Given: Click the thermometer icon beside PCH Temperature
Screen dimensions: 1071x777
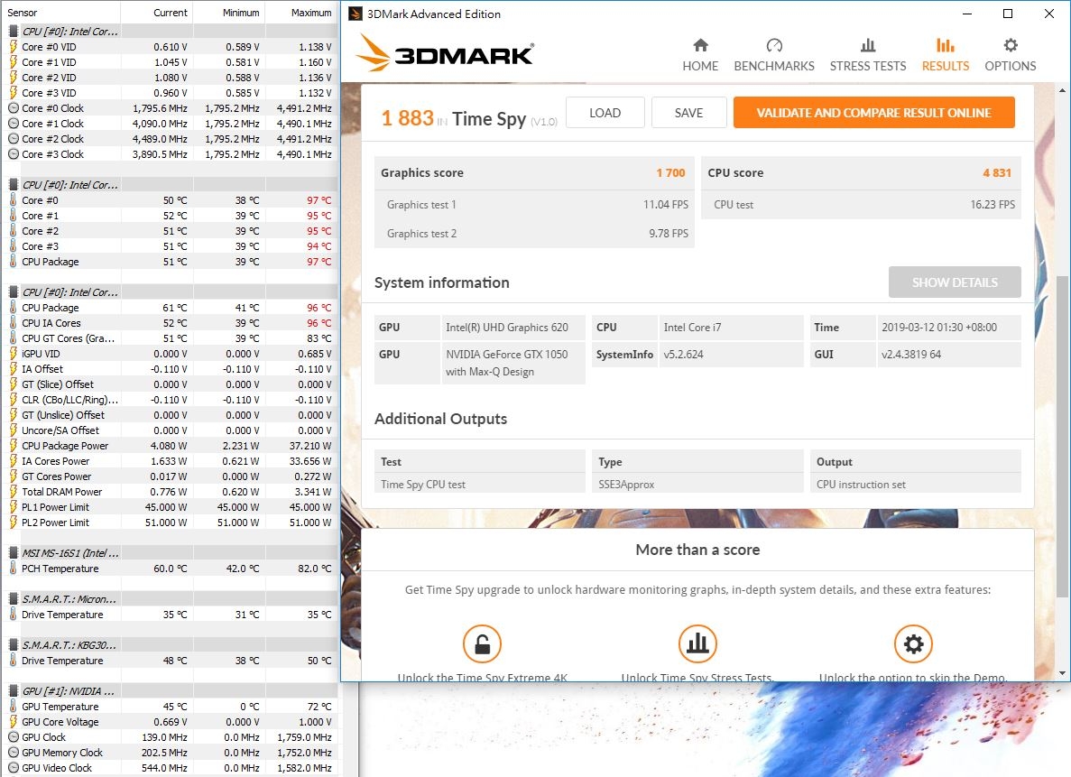Looking at the screenshot, I should coord(13,568).
